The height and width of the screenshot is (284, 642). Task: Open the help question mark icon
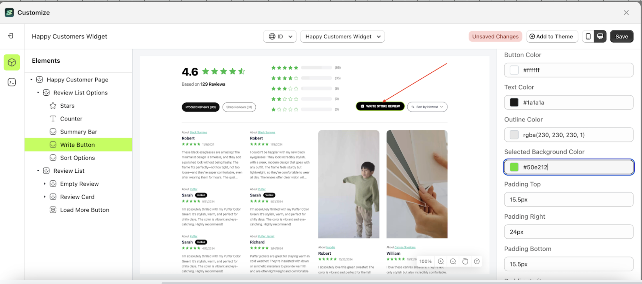click(477, 261)
